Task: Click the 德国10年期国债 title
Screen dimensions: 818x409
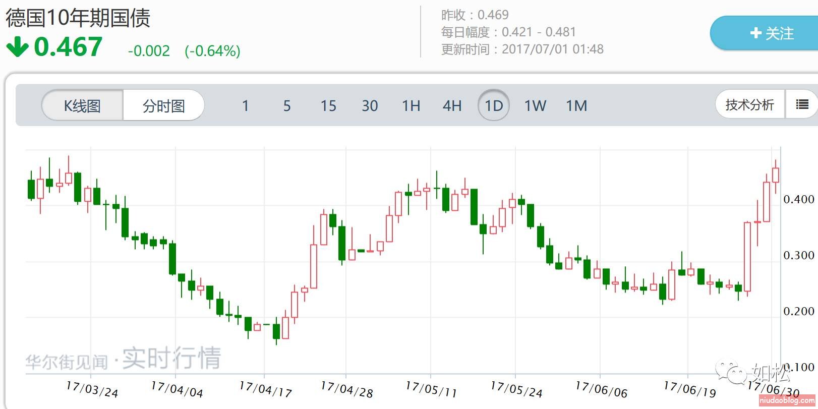Action: pyautogui.click(x=78, y=18)
